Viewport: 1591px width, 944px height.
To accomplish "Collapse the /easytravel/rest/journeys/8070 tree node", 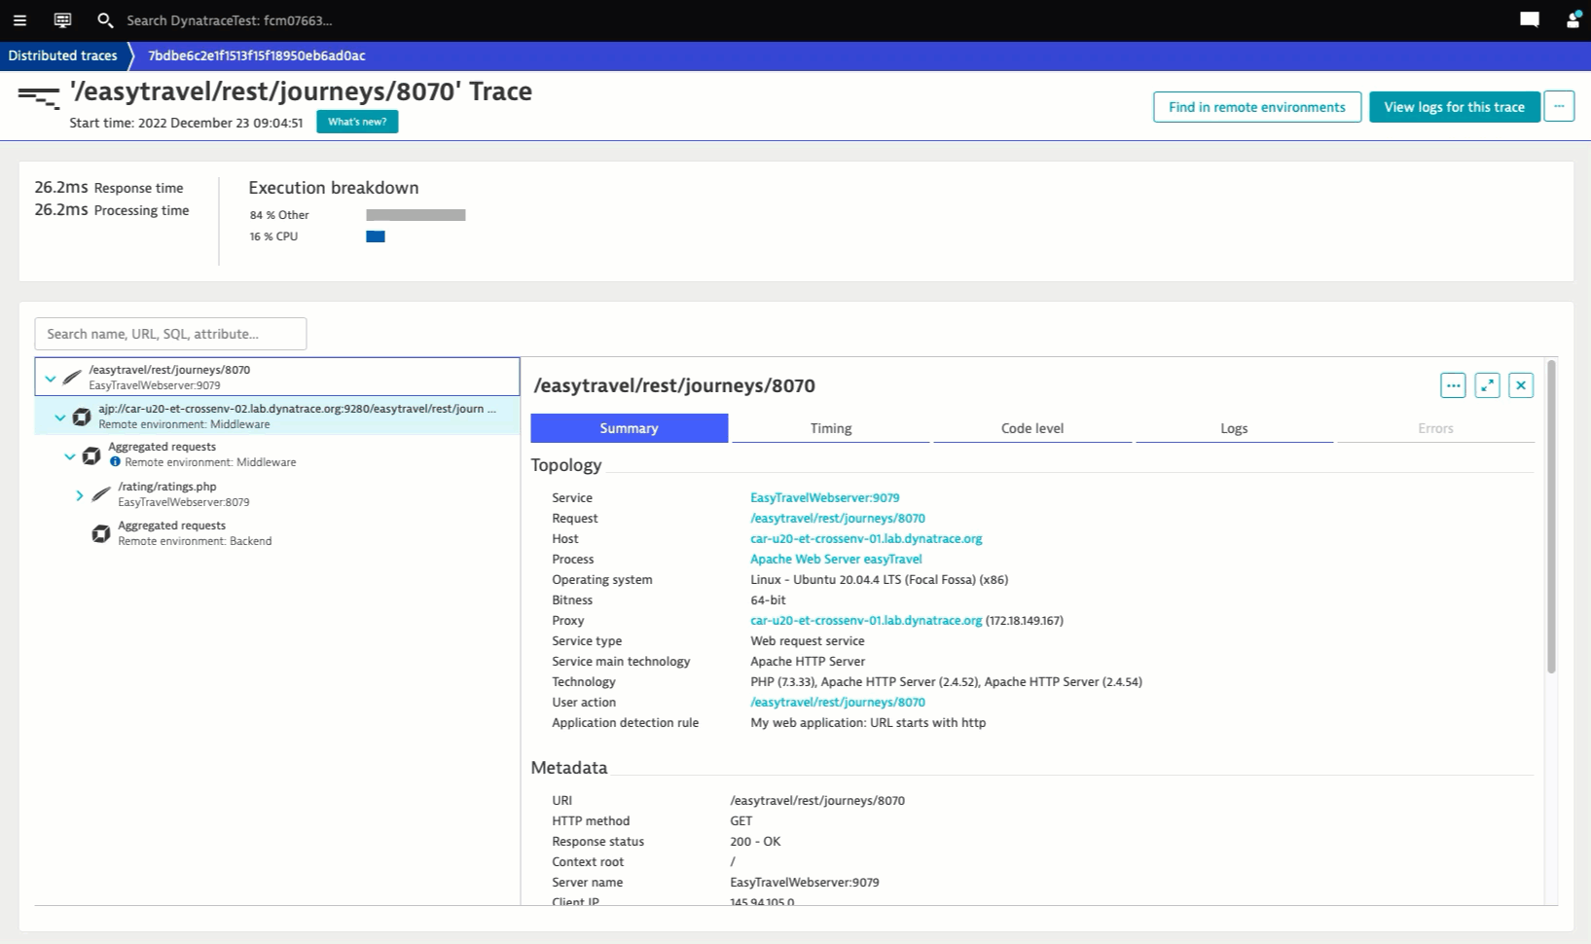I will [x=51, y=379].
